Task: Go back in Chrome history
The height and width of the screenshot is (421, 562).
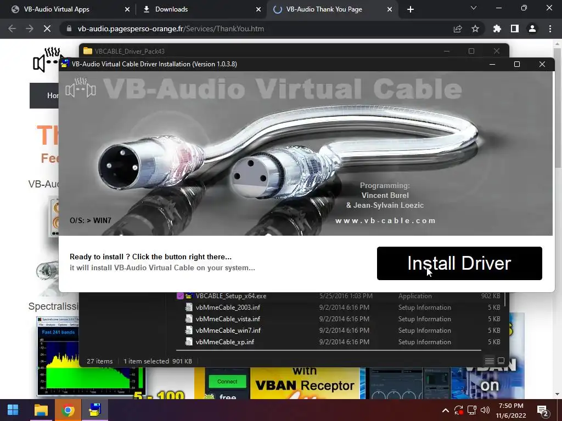Action: pos(12,29)
